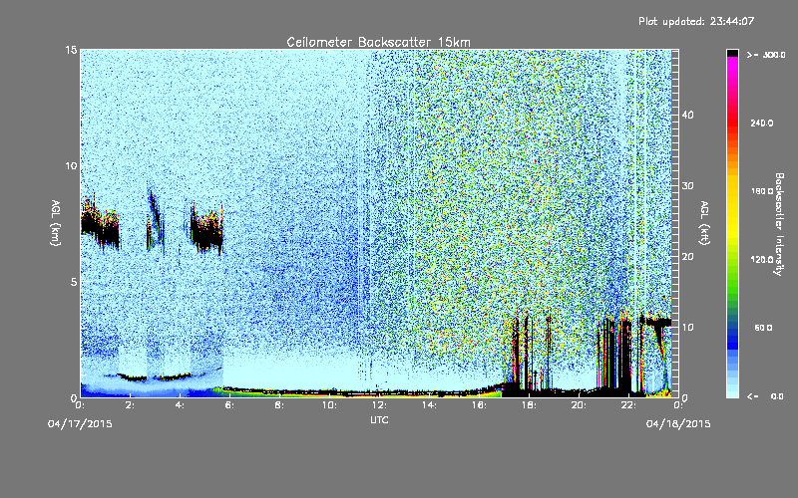The width and height of the screenshot is (798, 498).
Task: Click the 10 kft tick label on the right axis
Action: point(687,328)
